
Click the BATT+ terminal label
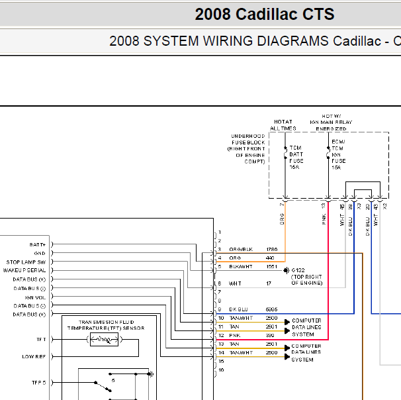pos(38,244)
